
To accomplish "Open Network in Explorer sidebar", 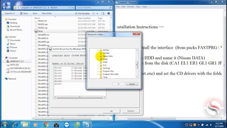I will pyautogui.click(x=12, y=79).
